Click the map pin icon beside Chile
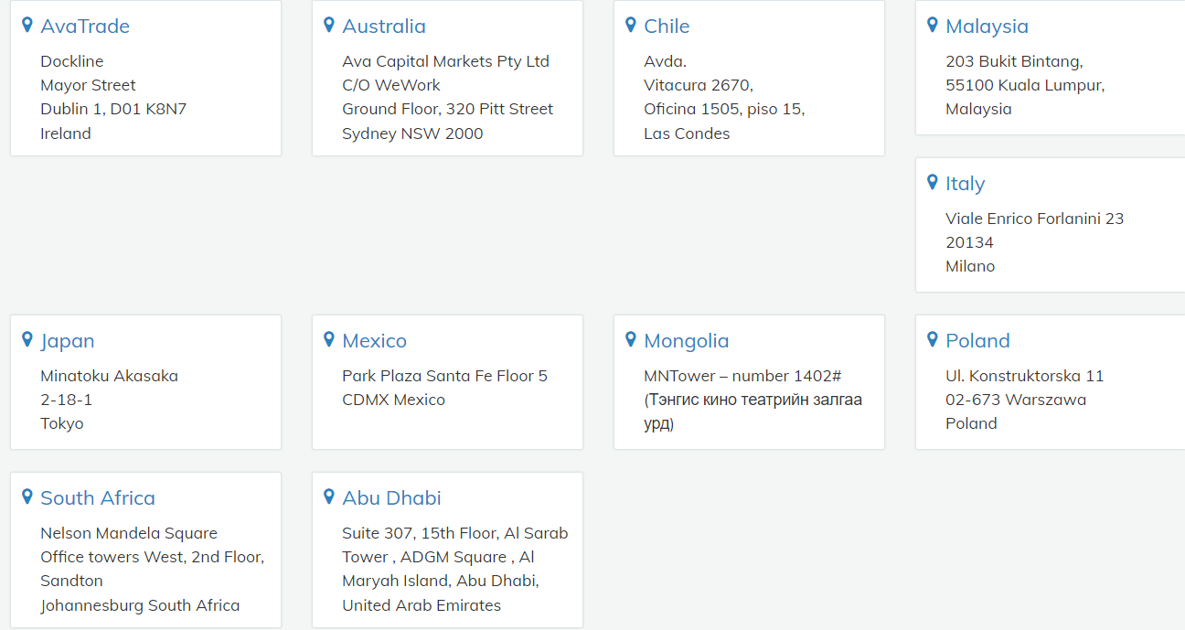Image resolution: width=1185 pixels, height=630 pixels. coord(631,25)
